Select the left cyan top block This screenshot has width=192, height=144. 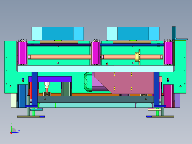point(58,34)
